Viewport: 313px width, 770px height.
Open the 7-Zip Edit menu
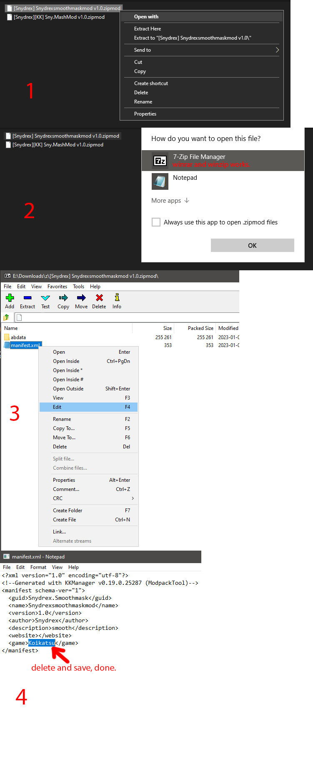coord(21,287)
